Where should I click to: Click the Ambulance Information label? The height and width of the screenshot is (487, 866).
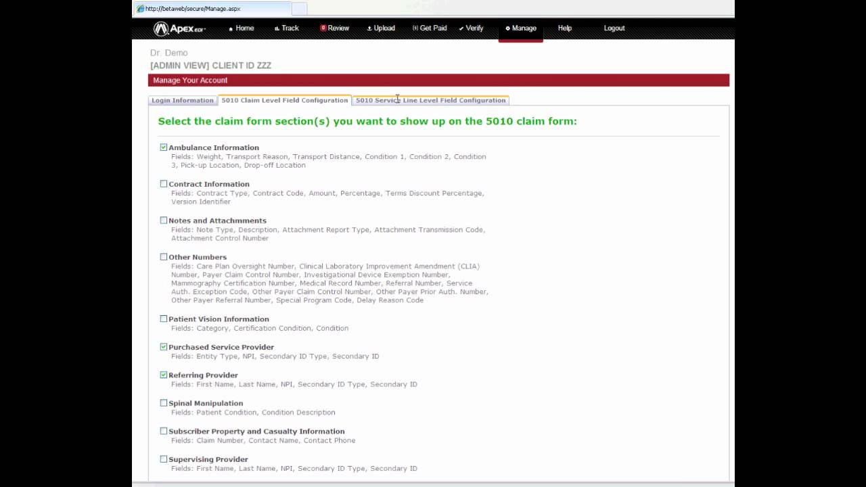click(214, 147)
